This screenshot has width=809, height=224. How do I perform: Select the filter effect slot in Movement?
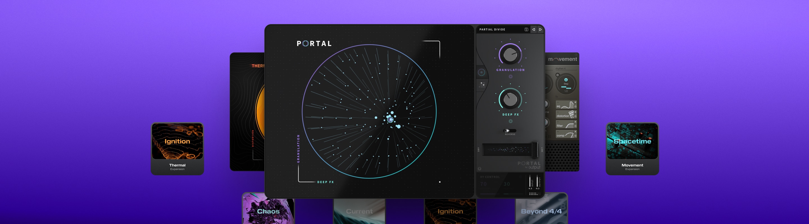tap(564, 125)
